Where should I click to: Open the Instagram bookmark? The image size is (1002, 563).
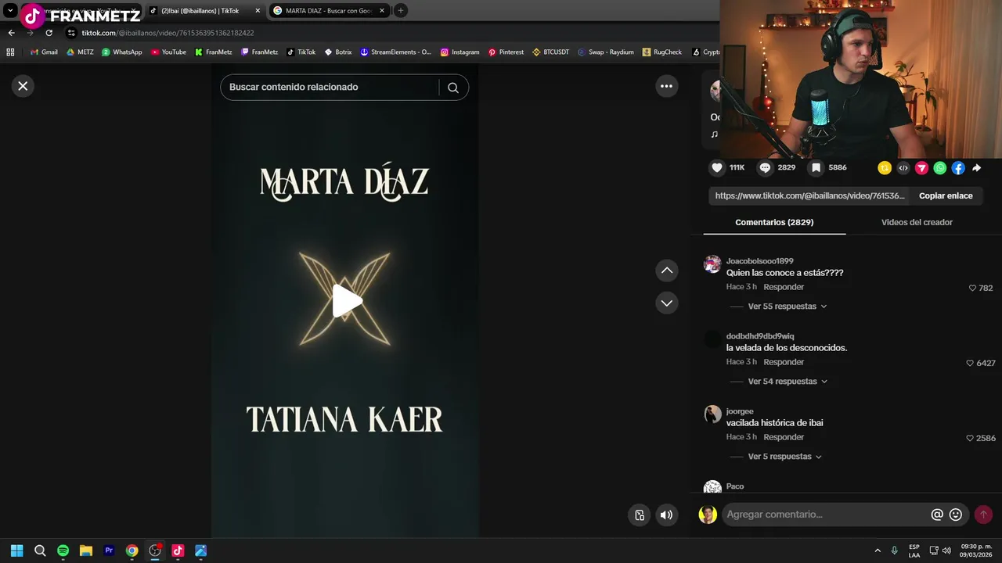pos(460,52)
